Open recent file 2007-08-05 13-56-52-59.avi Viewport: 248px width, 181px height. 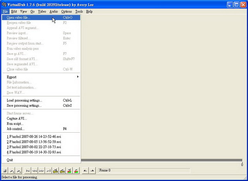41,142
